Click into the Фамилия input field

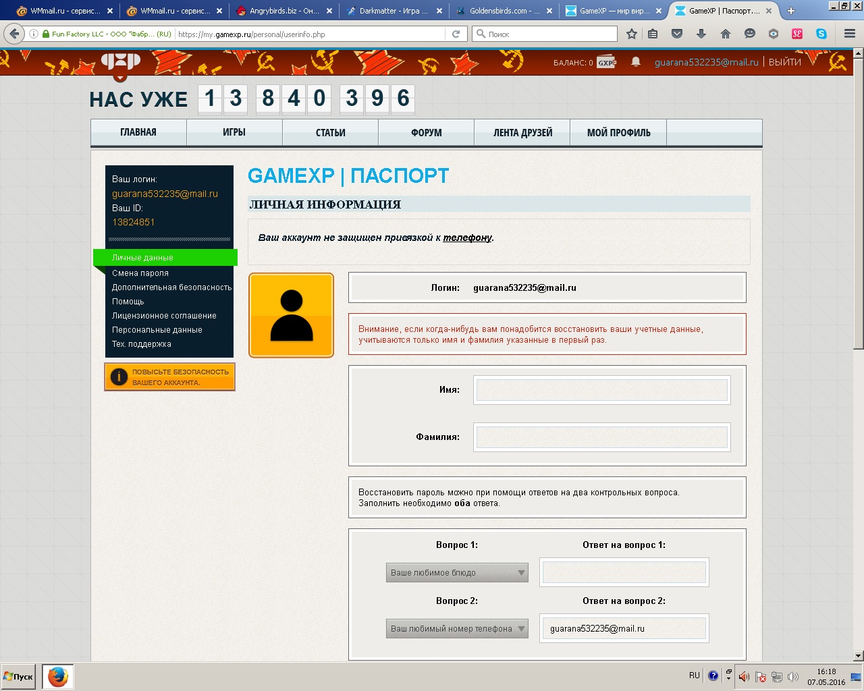pos(602,437)
